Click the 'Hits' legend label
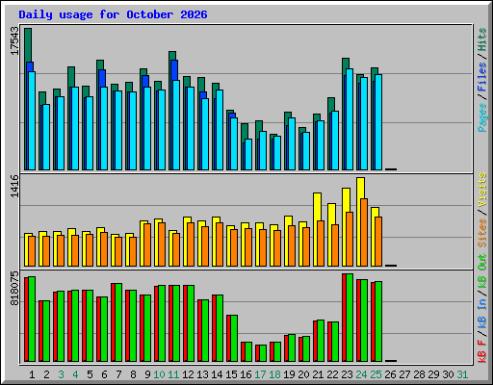This screenshot has width=493, height=385. [x=481, y=39]
